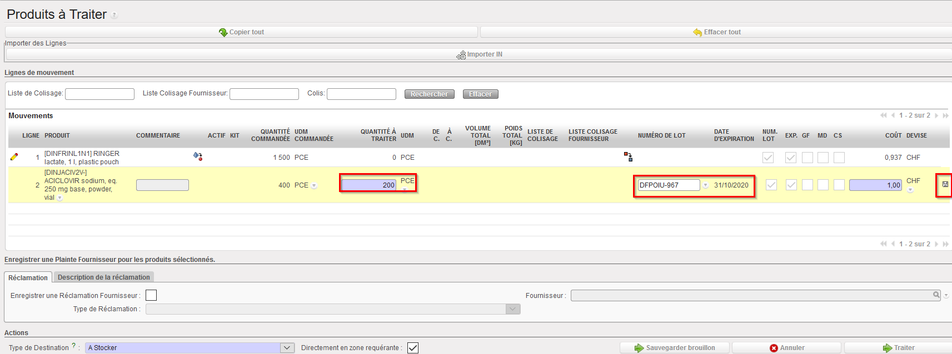
Task: Click the save disk icon on line 2
Action: click(945, 184)
